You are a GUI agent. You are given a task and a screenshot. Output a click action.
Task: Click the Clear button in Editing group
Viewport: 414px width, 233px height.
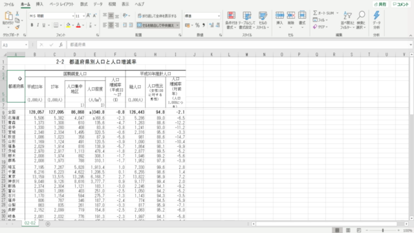tap(320, 27)
